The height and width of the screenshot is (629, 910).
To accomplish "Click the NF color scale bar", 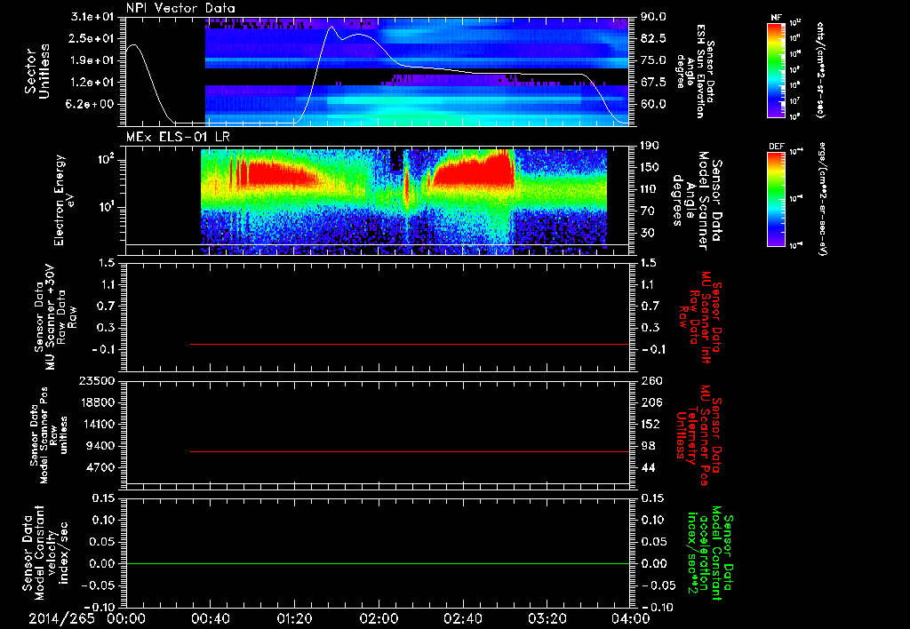I will 777,70.
